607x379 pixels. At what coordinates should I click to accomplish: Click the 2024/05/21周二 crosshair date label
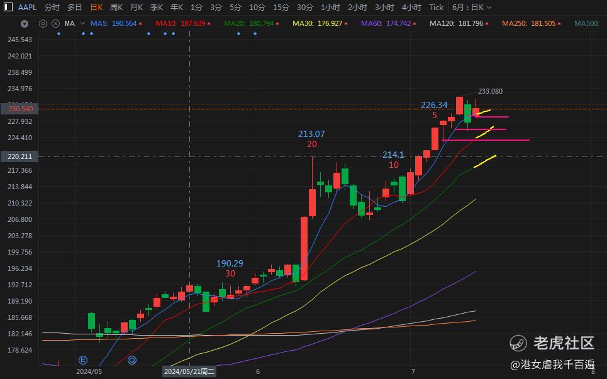click(189, 371)
